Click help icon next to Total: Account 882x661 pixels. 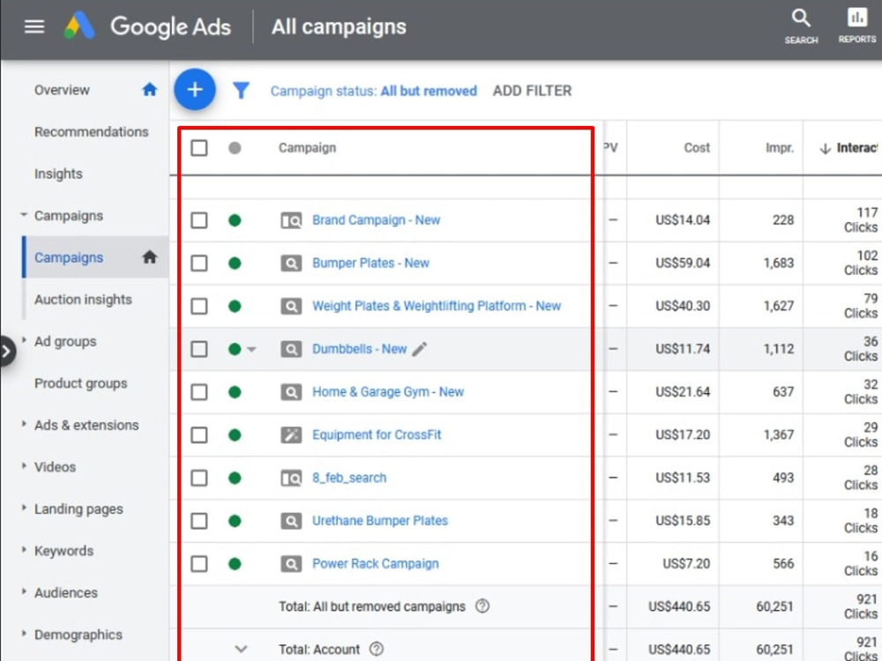point(377,650)
